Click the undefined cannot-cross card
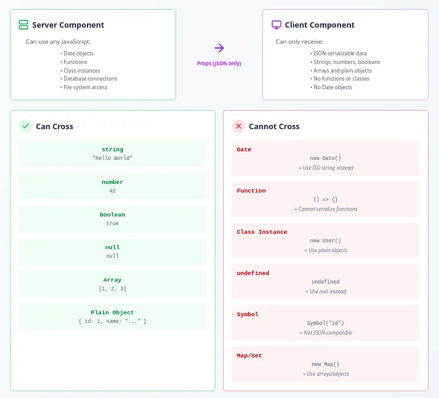 tap(325, 282)
